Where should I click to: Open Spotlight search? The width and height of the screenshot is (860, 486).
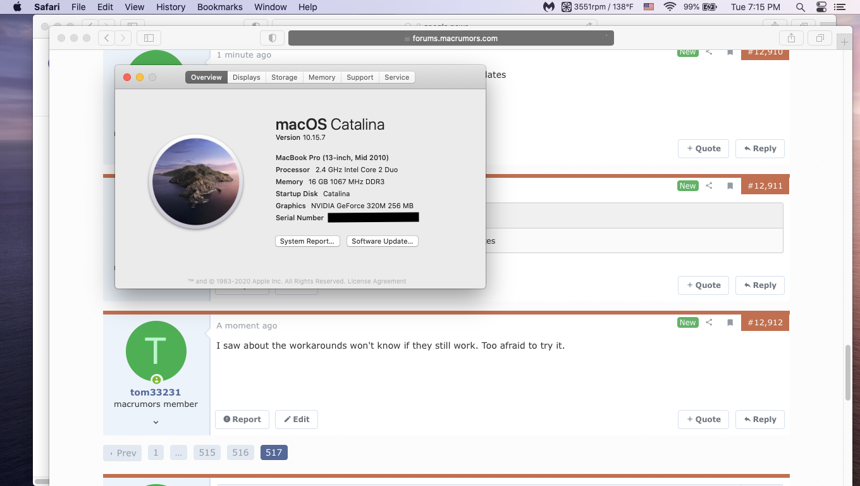(x=801, y=7)
